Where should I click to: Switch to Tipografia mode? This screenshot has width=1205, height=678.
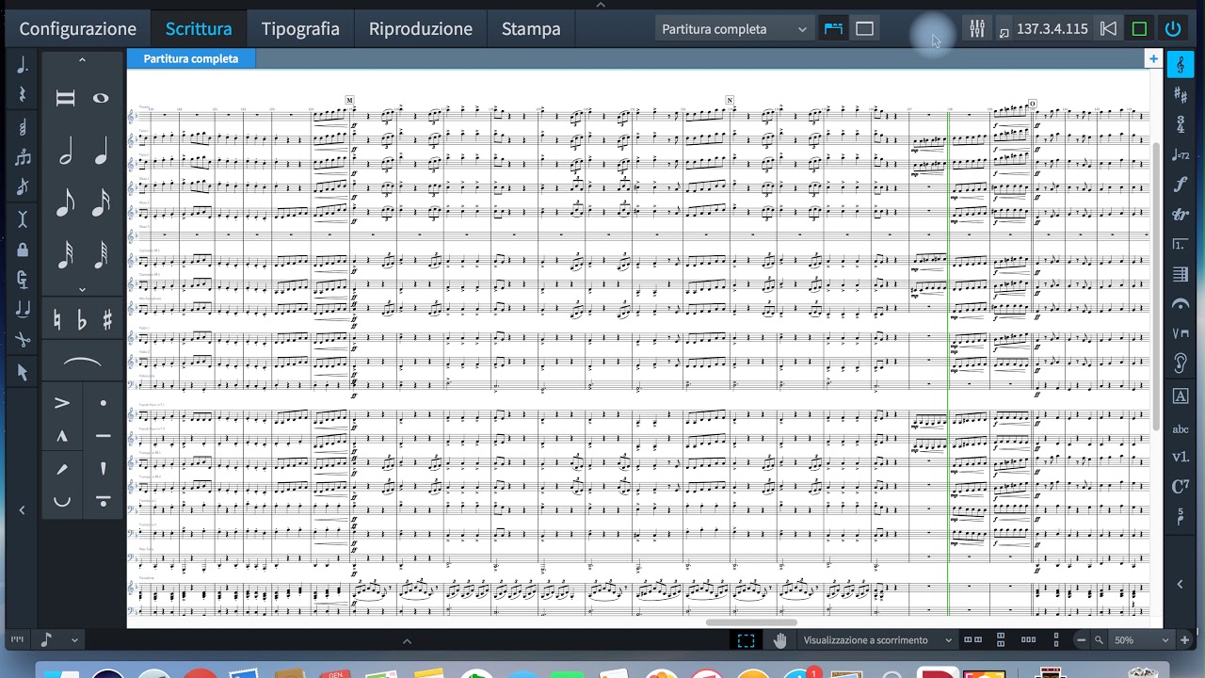click(300, 29)
